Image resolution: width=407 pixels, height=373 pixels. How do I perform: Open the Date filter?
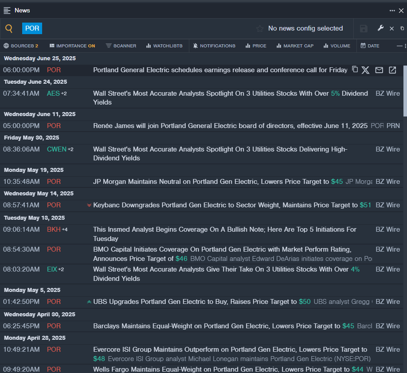coord(370,46)
